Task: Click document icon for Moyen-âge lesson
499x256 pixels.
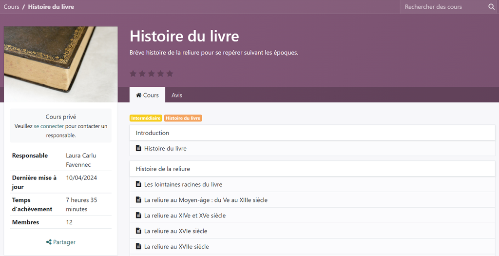Action: [138, 199]
